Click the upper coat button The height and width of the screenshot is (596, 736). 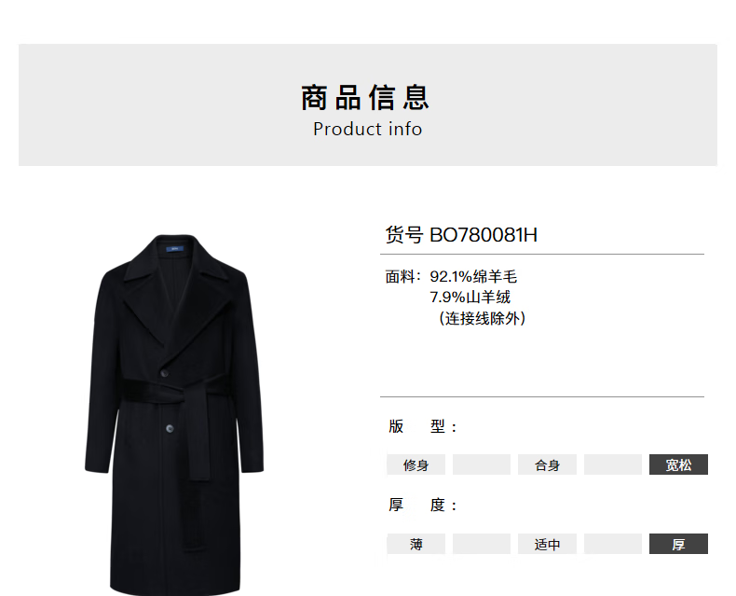click(164, 373)
